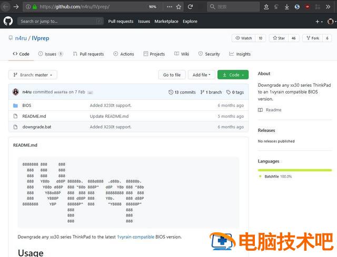Switch to the Issues tab

tap(51, 54)
